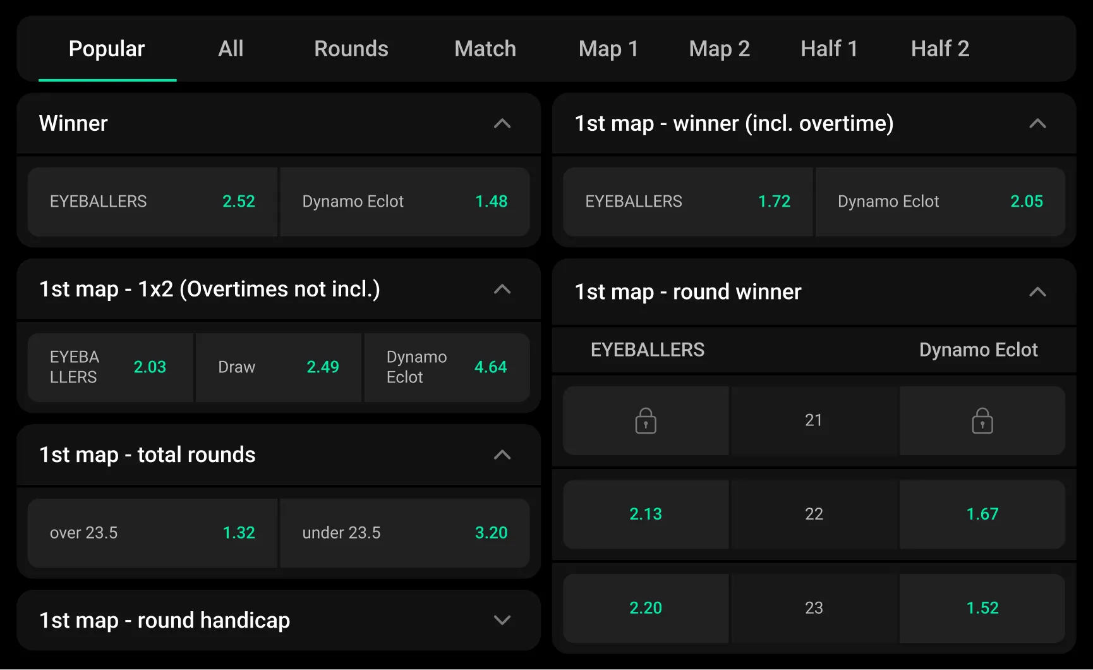Expand 1st map round handicap section

point(502,620)
